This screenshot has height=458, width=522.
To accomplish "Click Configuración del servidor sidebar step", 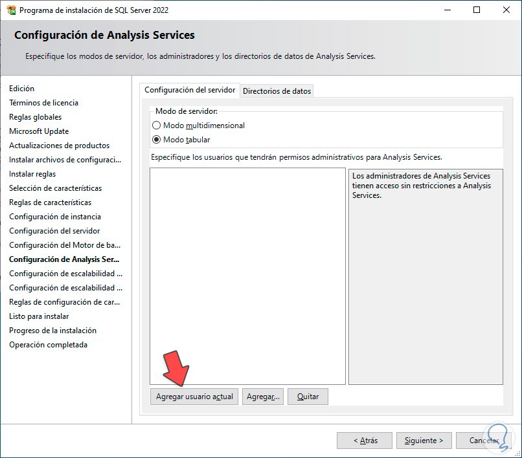I will 54,231.
